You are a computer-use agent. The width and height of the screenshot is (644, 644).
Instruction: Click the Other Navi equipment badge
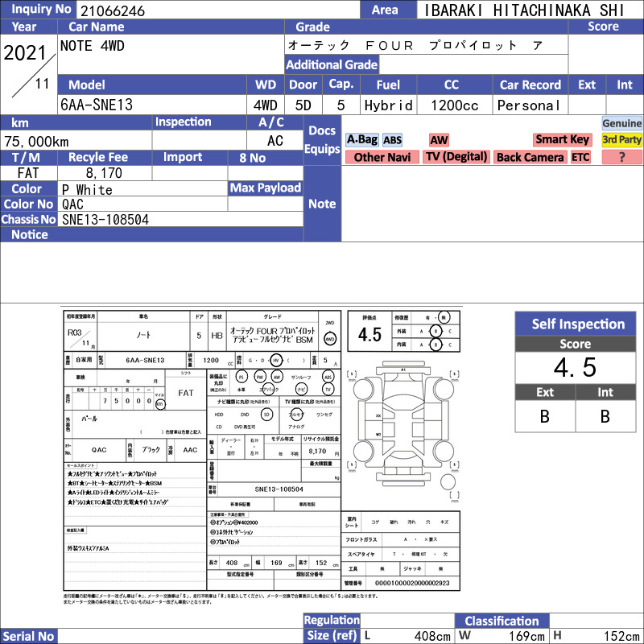tap(382, 157)
